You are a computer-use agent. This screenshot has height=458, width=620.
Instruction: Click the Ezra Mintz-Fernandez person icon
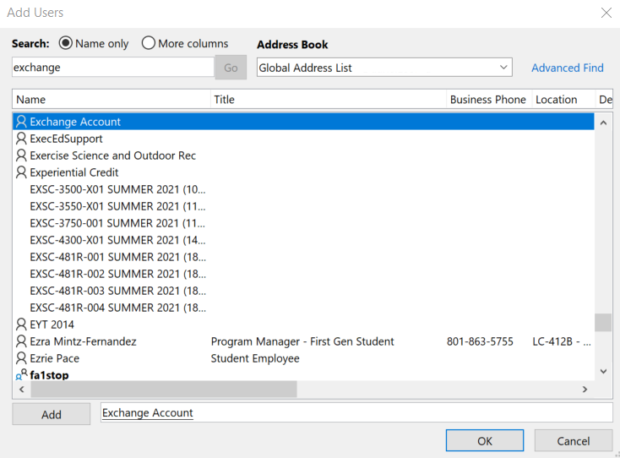pyautogui.click(x=22, y=341)
